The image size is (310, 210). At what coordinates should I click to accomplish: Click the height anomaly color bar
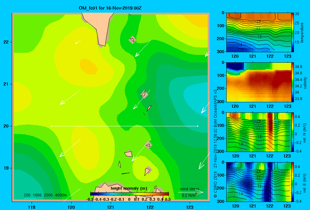point(130,194)
